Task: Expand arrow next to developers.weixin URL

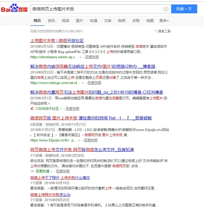Action: [x=80, y=57]
